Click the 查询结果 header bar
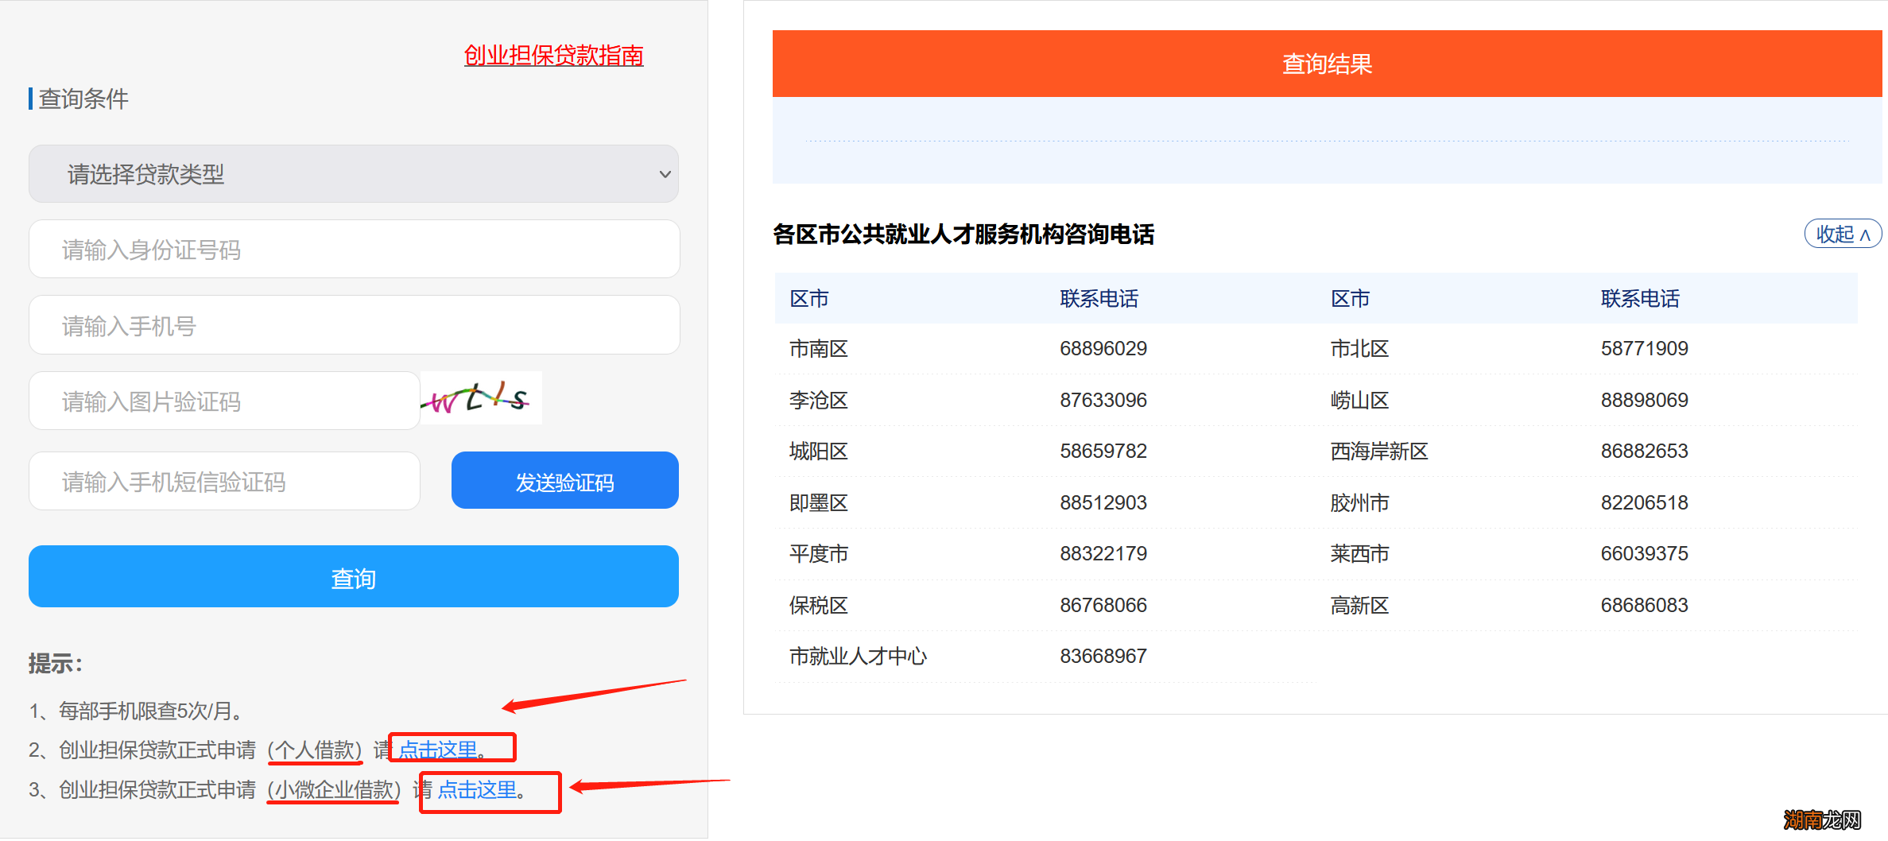Viewport: 1888px width, 841px height. (x=1326, y=64)
